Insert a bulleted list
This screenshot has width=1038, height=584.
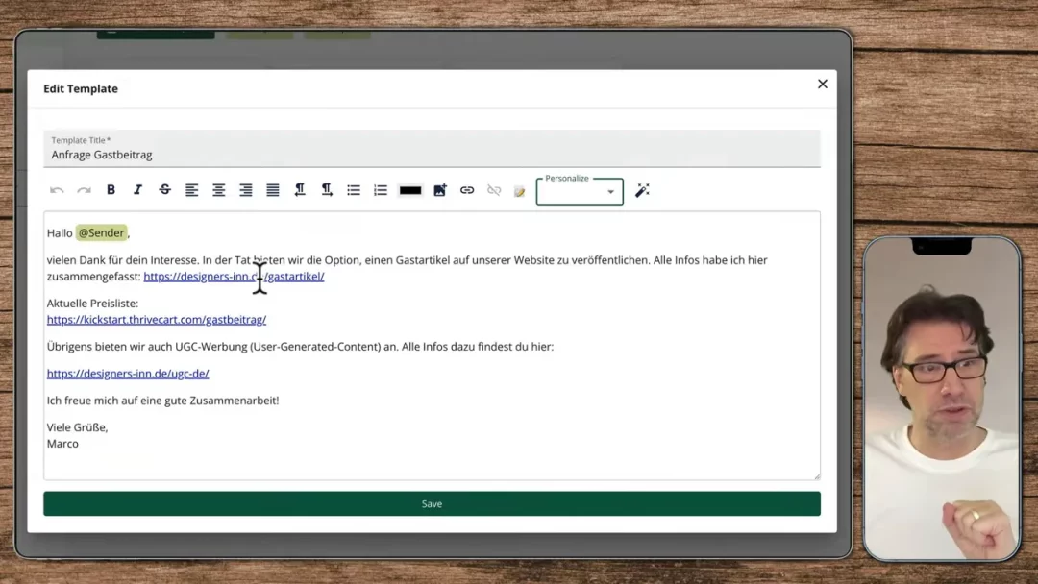(354, 190)
